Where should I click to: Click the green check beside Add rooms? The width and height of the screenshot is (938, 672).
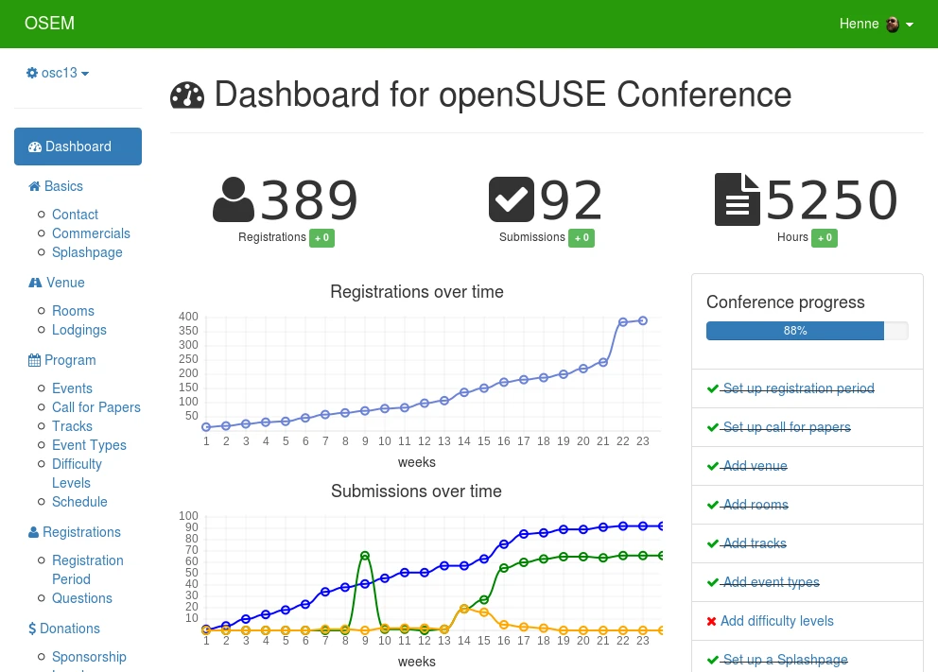(x=712, y=506)
